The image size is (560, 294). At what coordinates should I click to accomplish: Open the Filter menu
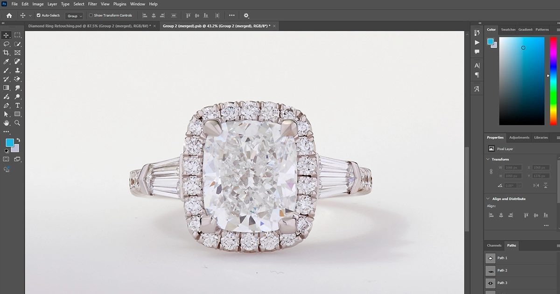click(92, 4)
